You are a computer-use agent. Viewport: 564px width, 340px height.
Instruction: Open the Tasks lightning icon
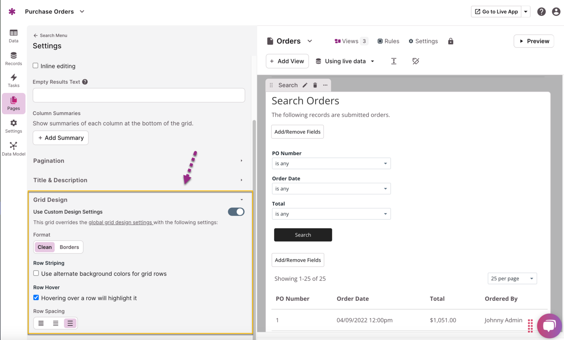coord(14,80)
